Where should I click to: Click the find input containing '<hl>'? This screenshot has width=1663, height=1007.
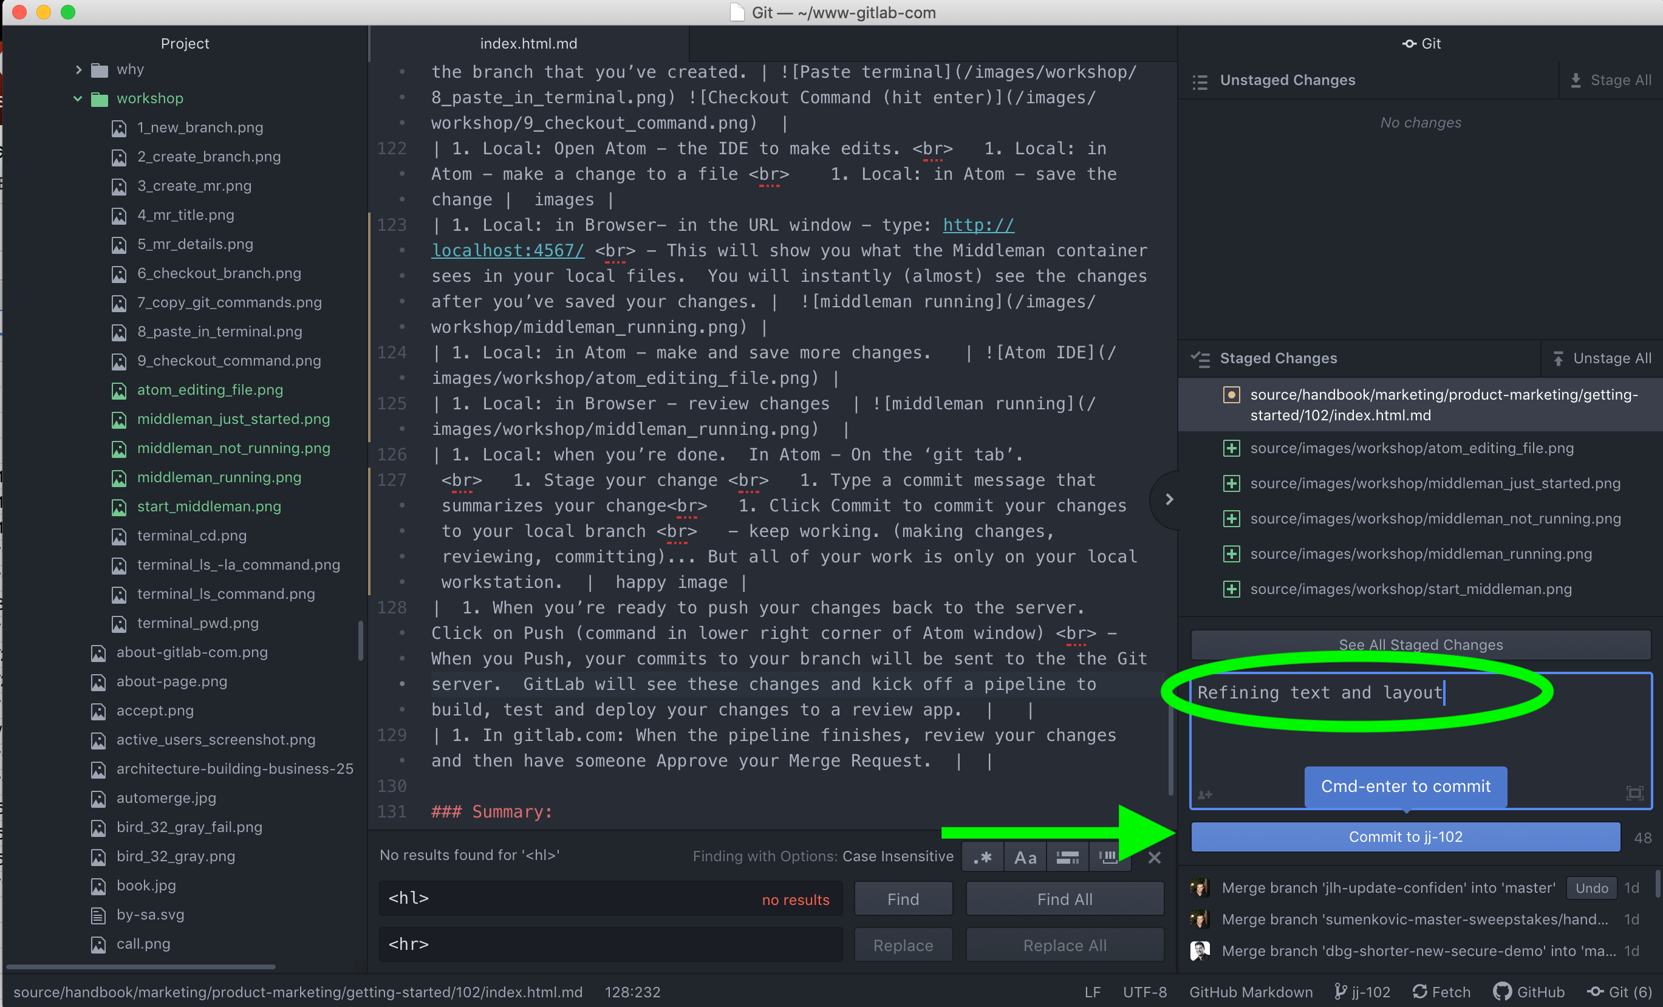click(x=610, y=898)
